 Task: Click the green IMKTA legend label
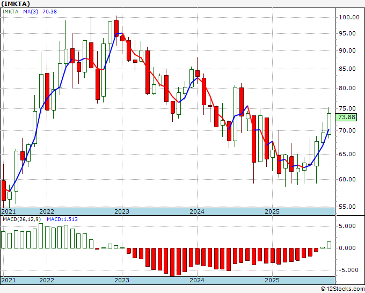[10, 12]
